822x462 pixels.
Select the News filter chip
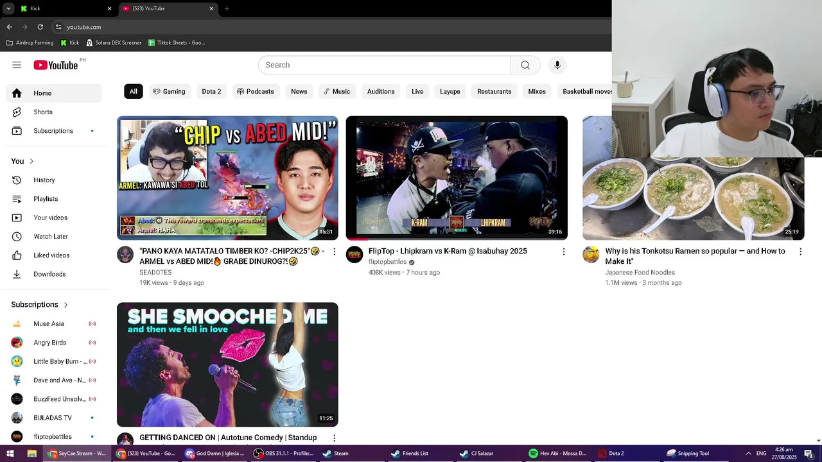[299, 92]
